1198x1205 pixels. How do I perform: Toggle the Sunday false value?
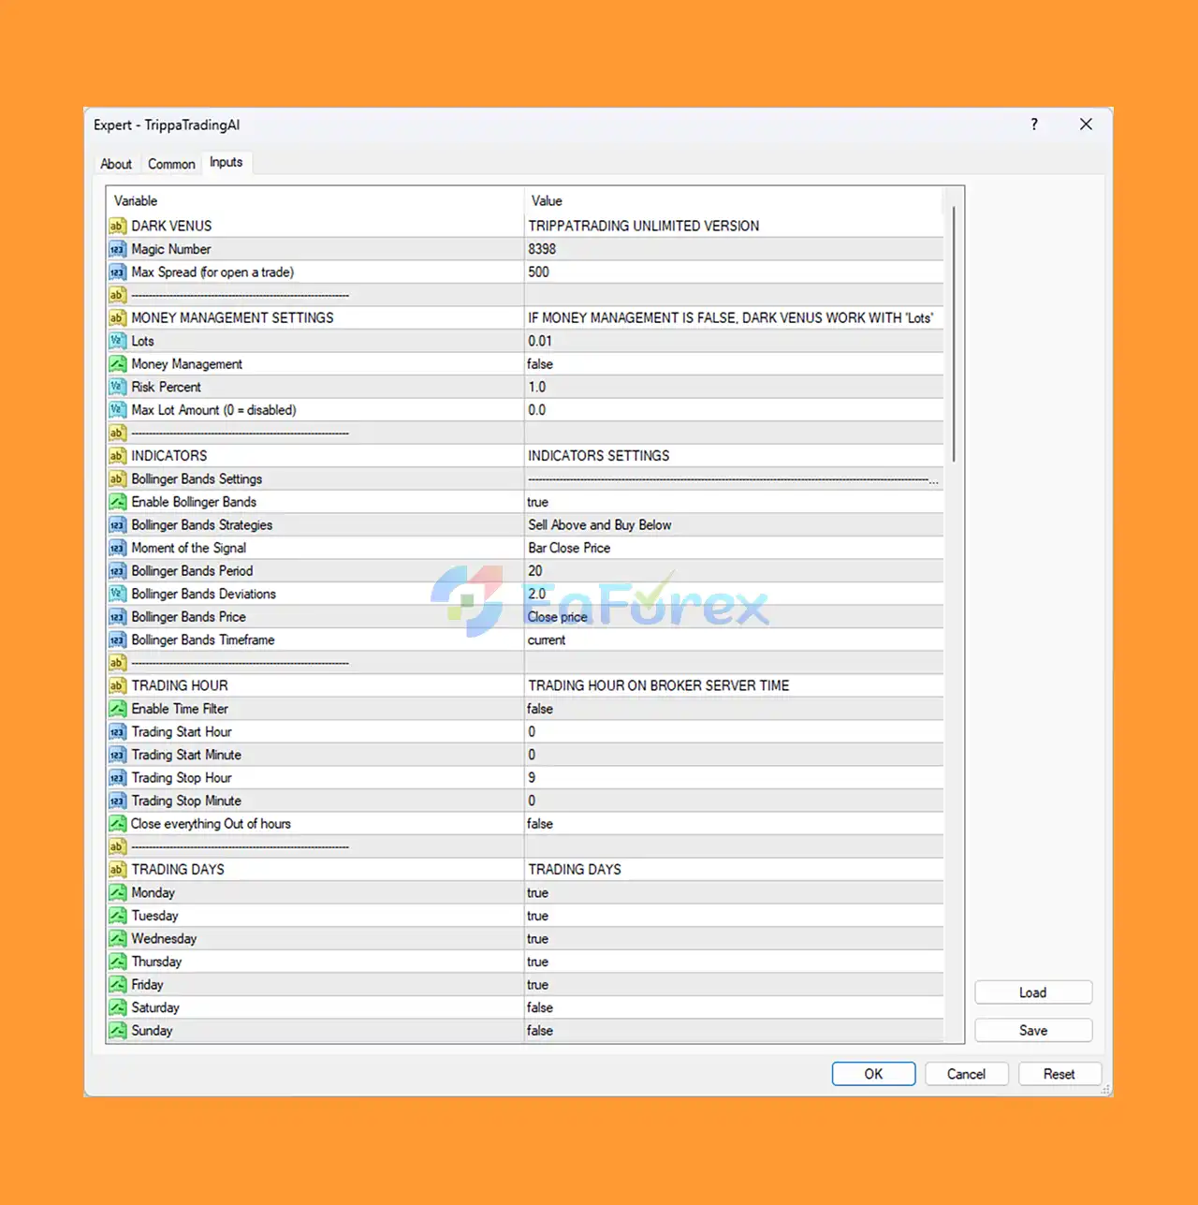734,1030
